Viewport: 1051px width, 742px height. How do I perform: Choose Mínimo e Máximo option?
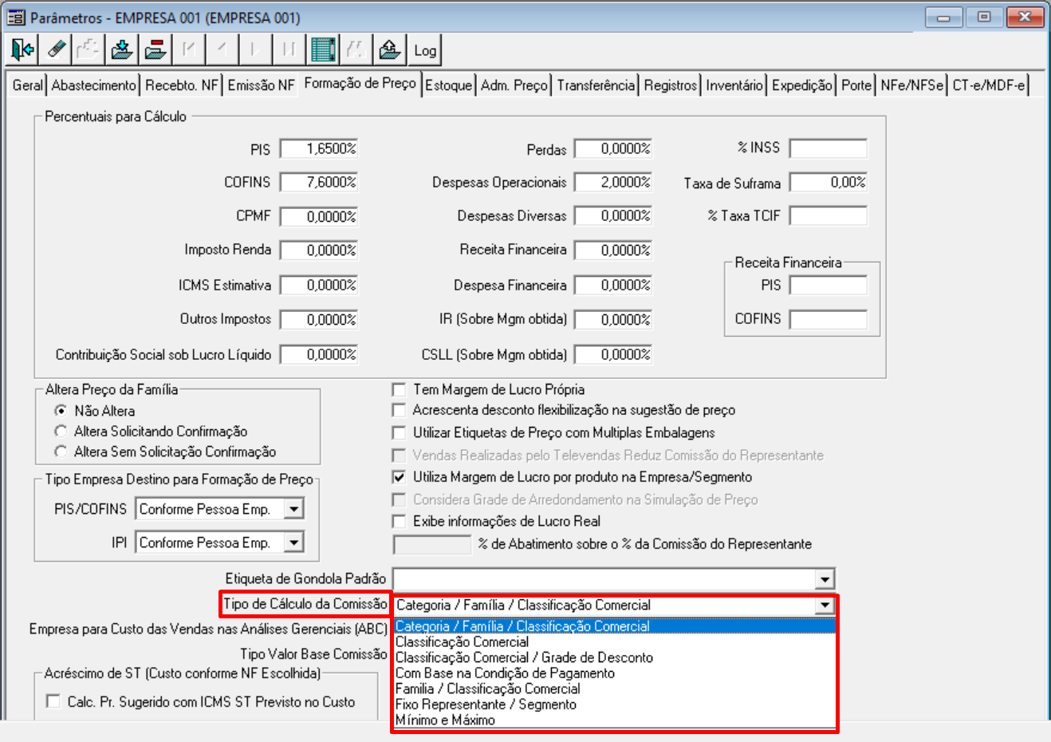(x=614, y=720)
